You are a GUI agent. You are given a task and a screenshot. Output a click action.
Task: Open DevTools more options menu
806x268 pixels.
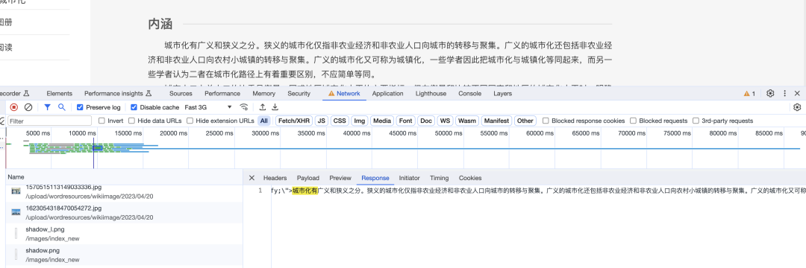[784, 93]
